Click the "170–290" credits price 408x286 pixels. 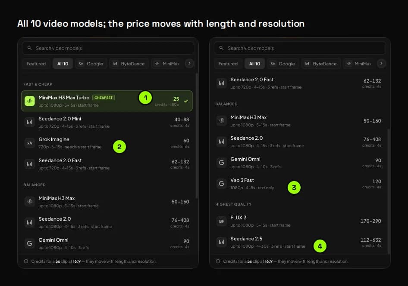click(x=371, y=221)
